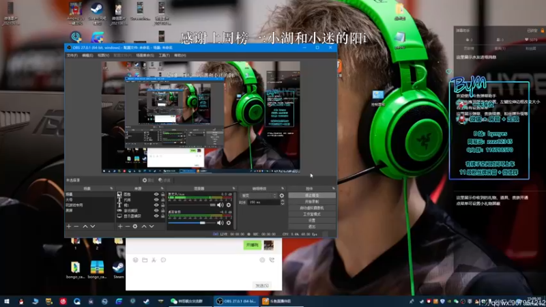
Task: Pop out the 转场特效 dock panel icon
Action: 283,188
